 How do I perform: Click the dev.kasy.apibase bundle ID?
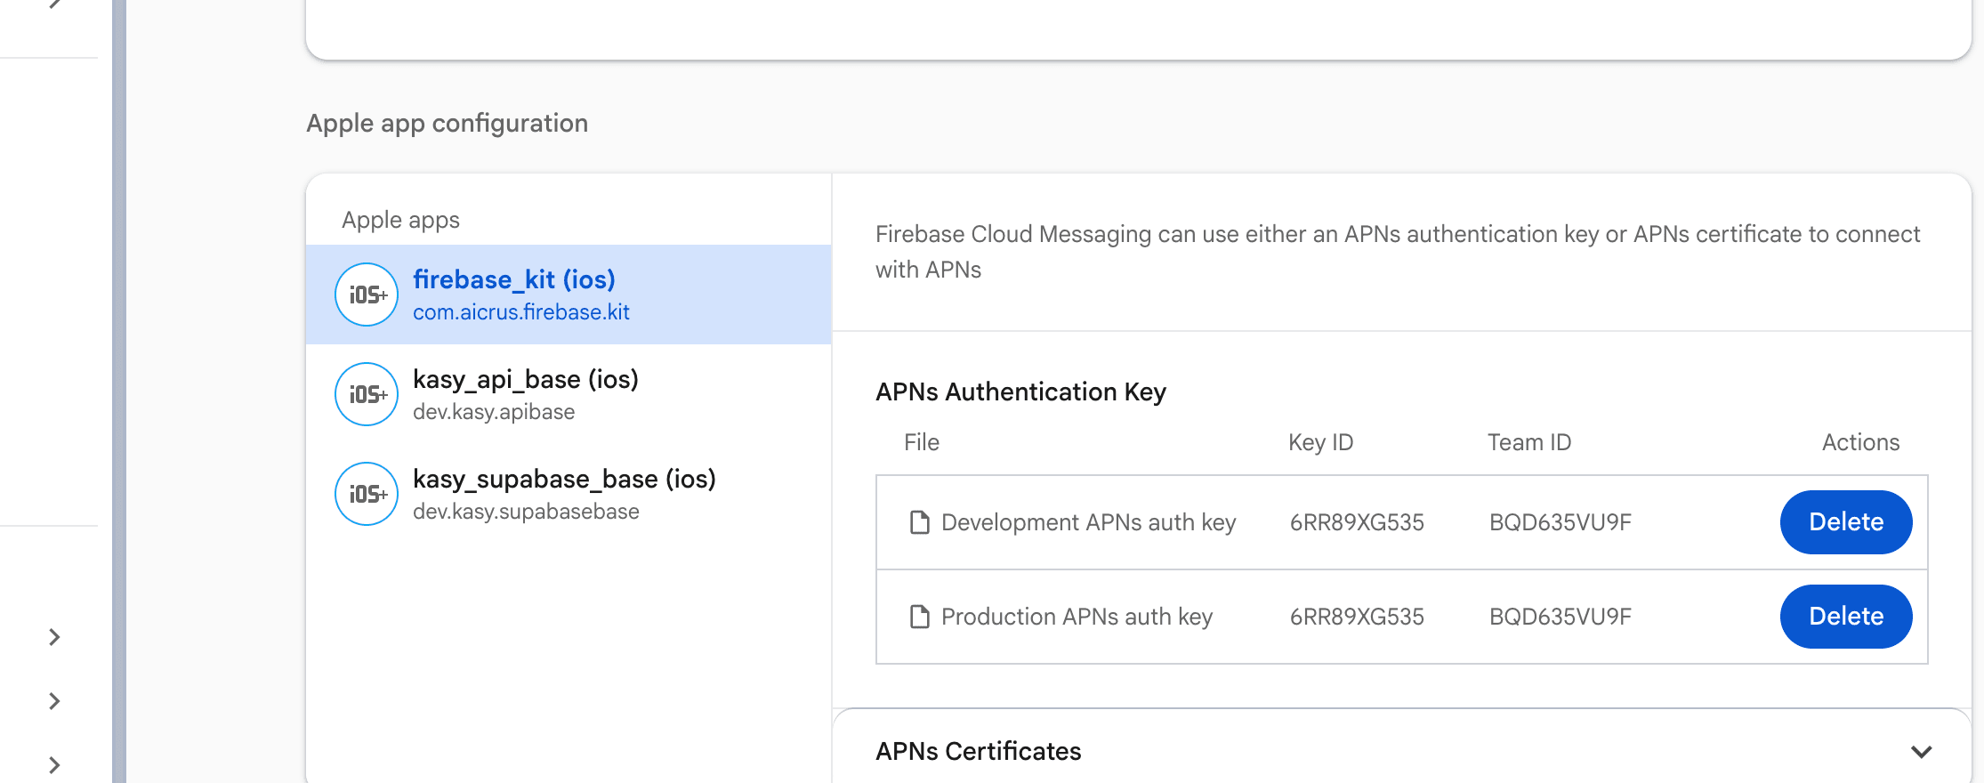coord(494,412)
